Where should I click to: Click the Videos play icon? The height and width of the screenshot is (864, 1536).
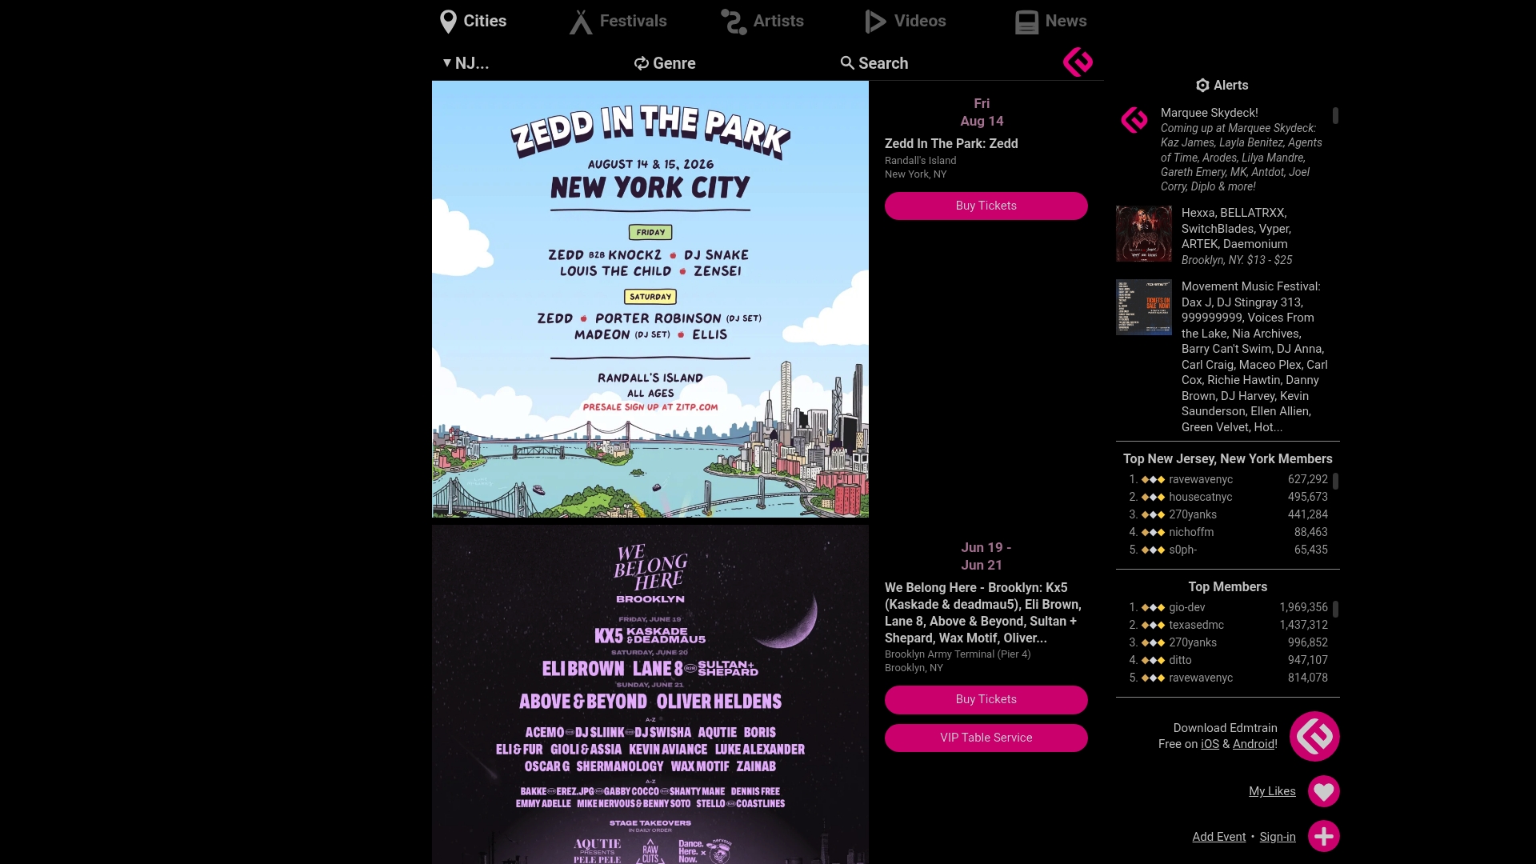point(876,22)
